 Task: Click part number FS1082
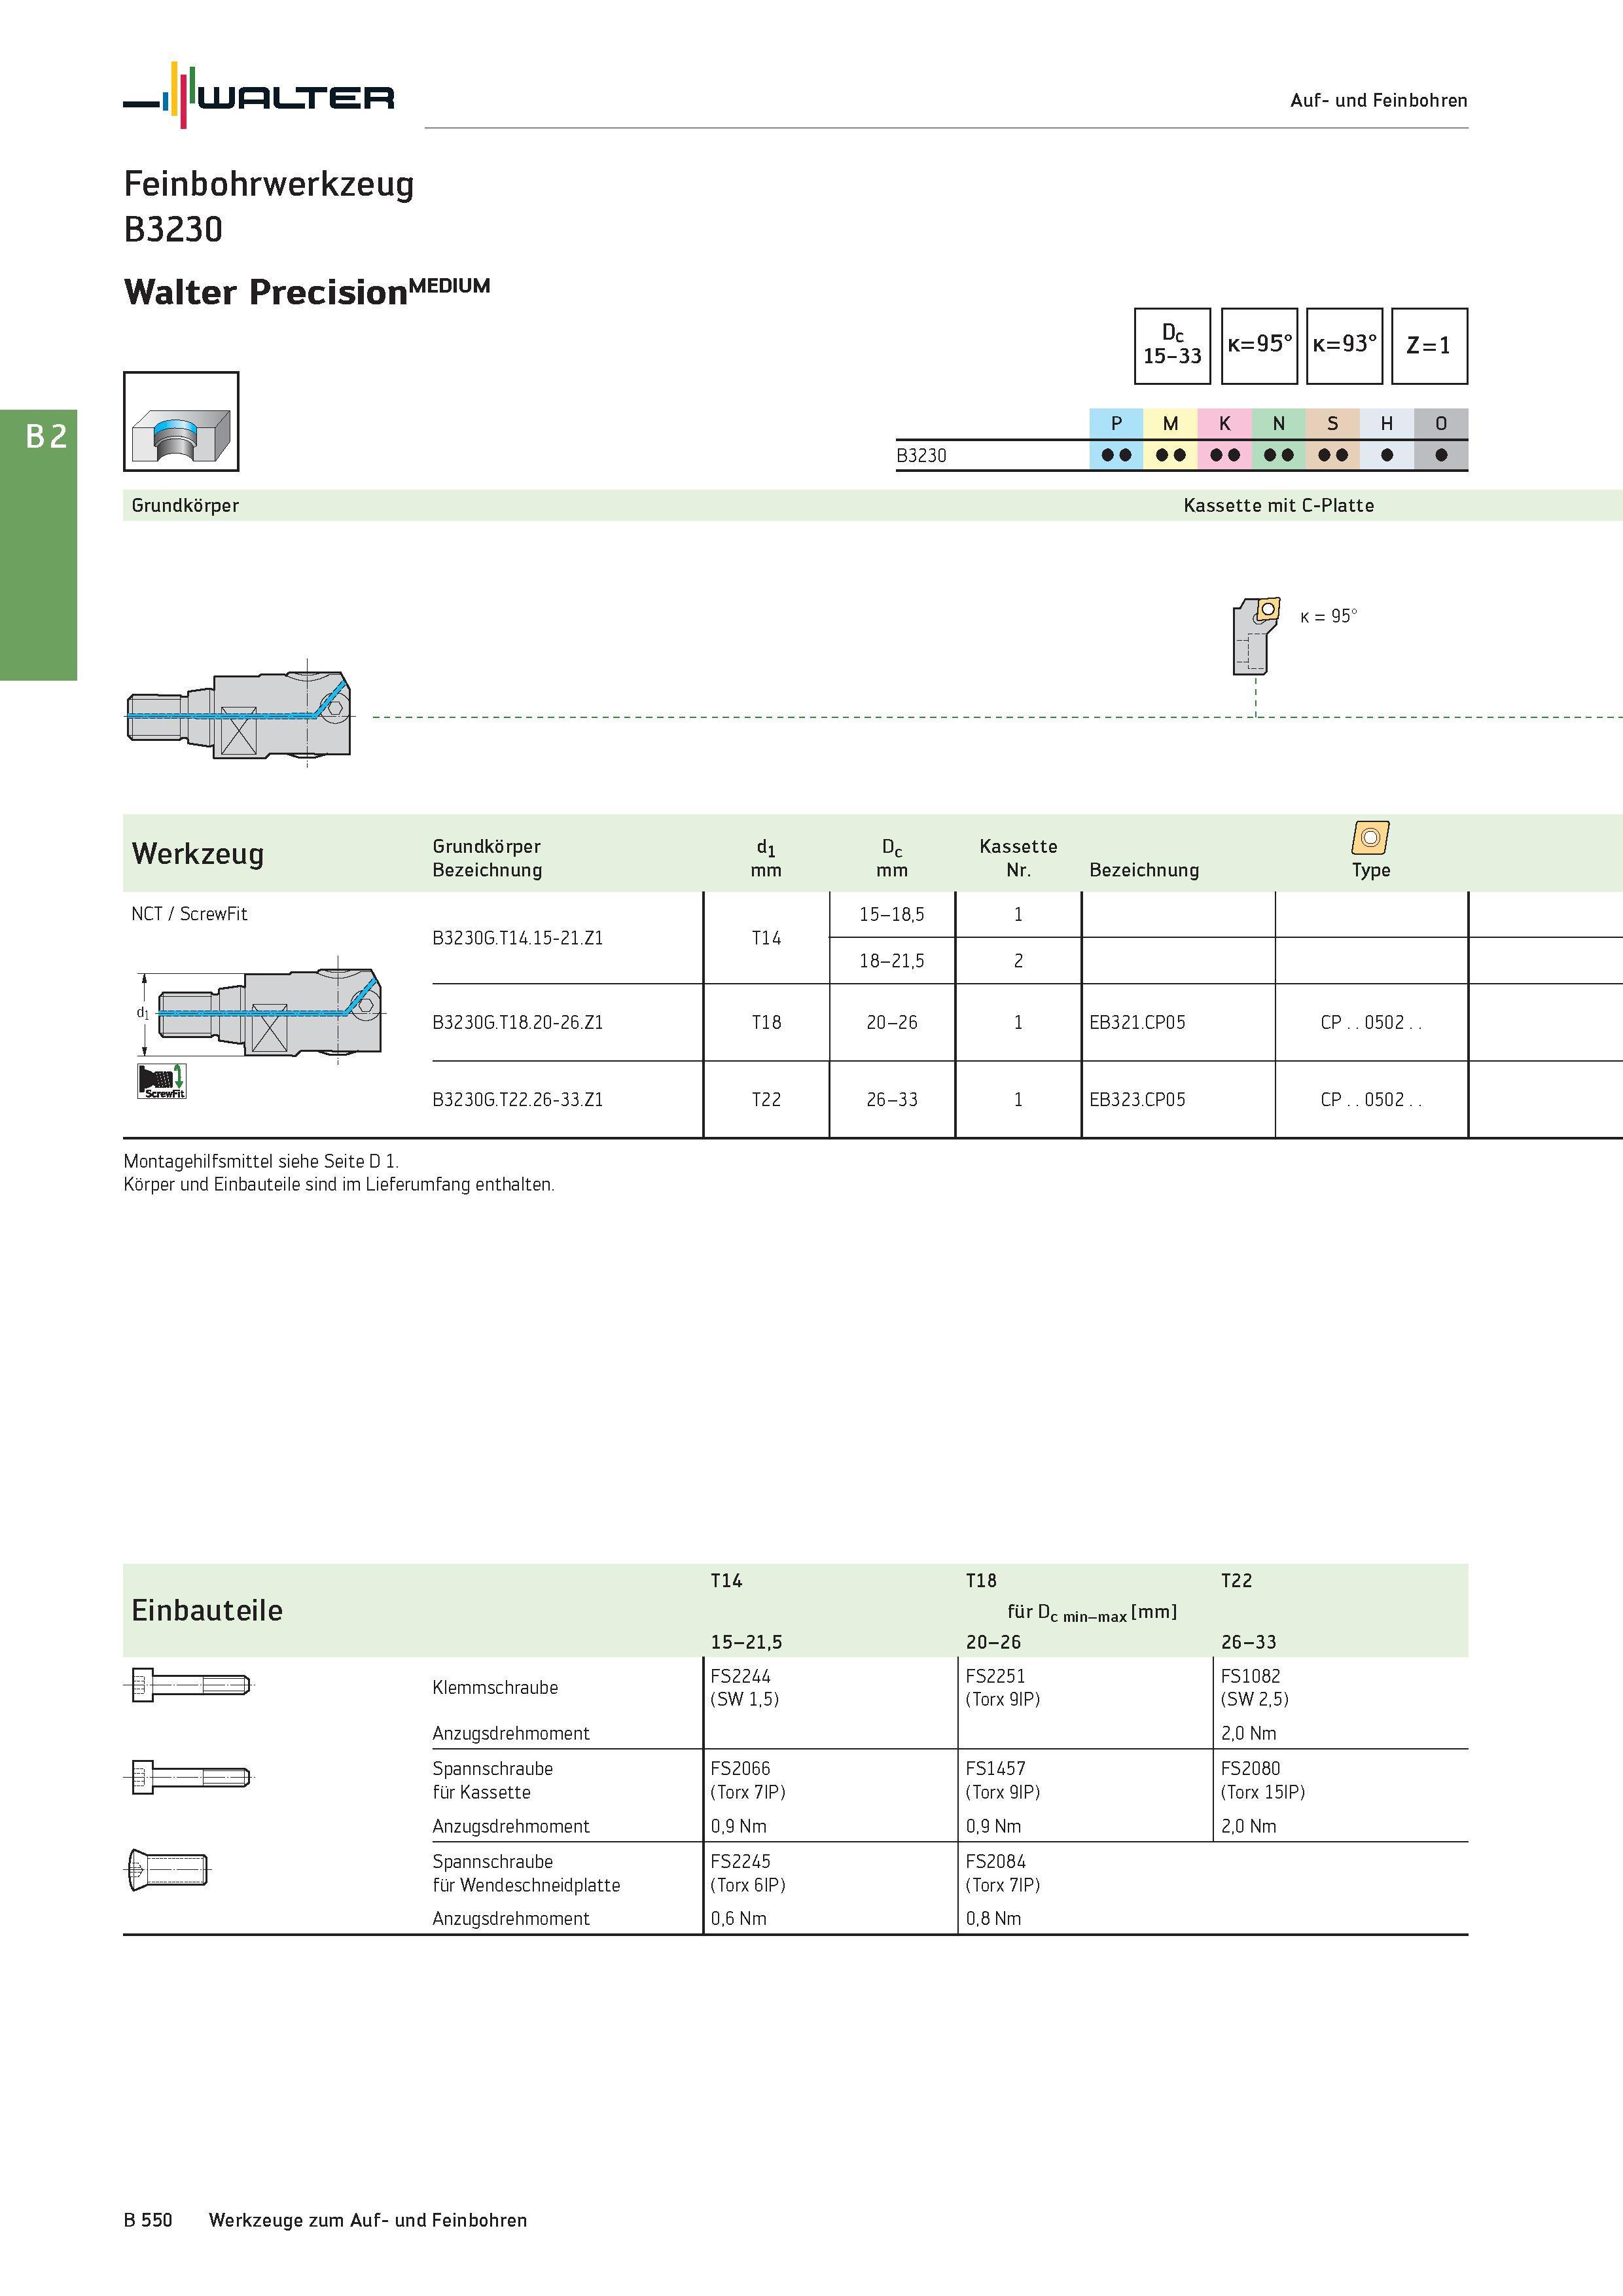pos(1250,1676)
